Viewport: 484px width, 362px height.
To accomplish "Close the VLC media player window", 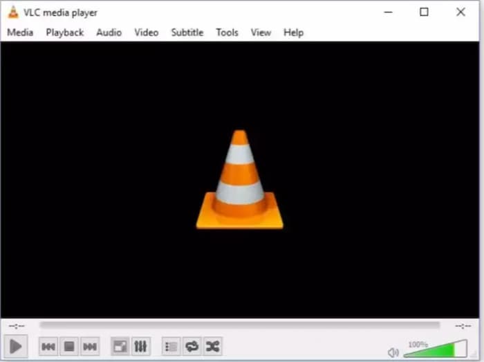I will [460, 12].
